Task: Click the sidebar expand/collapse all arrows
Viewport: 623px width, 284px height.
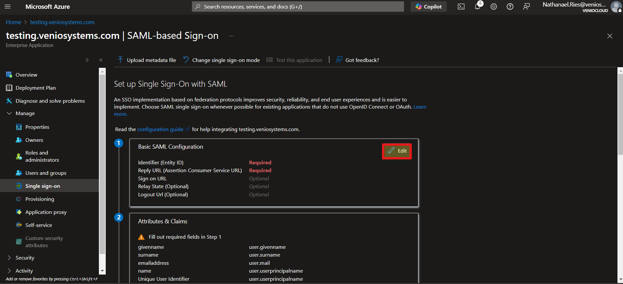Action: click(87, 60)
